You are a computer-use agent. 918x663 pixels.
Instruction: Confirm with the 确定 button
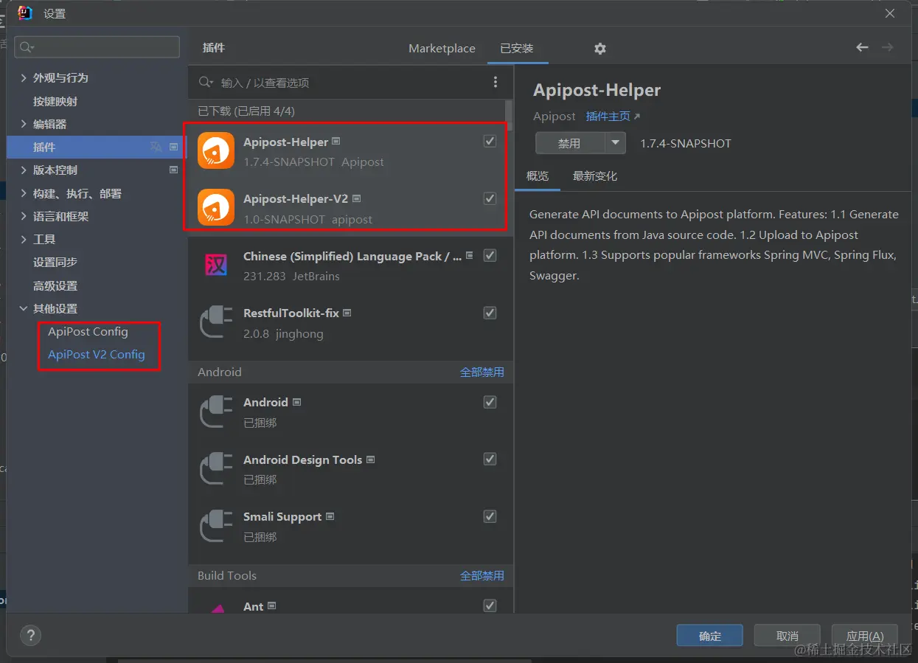710,636
